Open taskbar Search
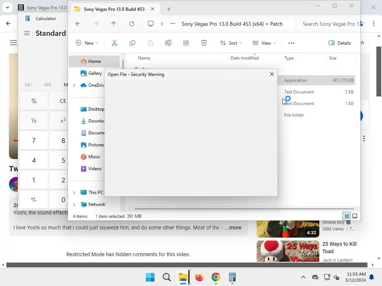 [x=167, y=277]
